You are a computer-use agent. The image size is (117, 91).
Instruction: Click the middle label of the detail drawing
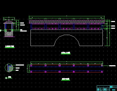pyautogui.click(x=17, y=68)
